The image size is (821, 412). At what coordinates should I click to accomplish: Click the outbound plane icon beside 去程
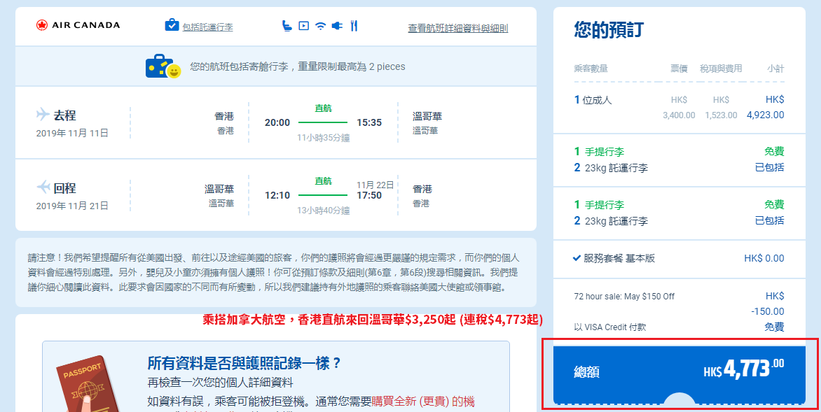43,114
